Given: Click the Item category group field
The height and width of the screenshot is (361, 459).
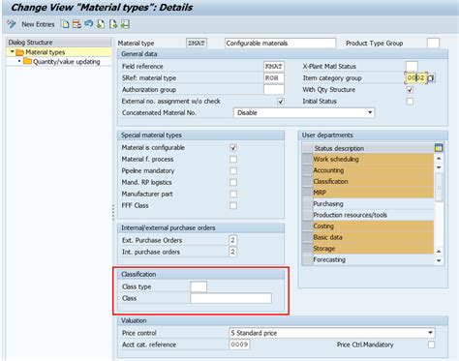Looking at the screenshot, I should tap(415, 77).
